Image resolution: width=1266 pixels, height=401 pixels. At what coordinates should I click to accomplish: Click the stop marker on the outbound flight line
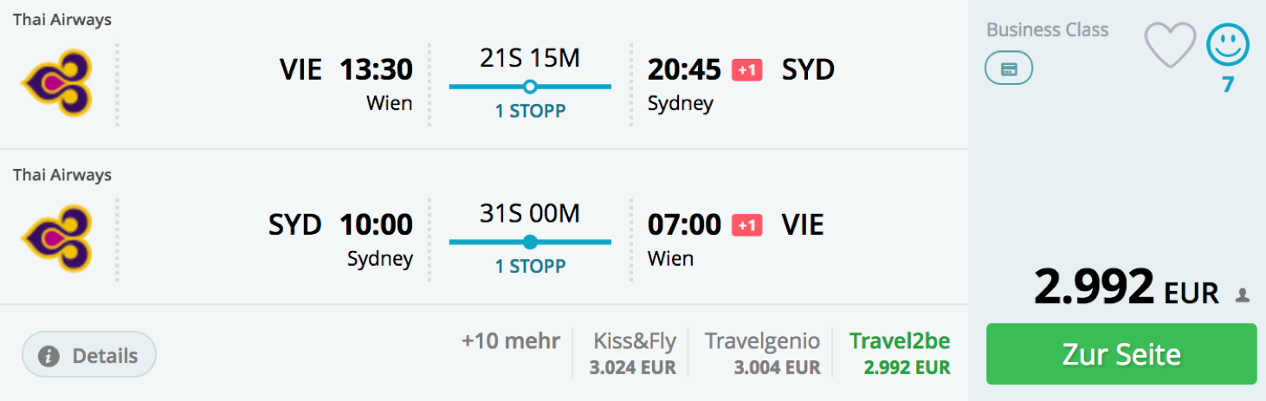click(x=530, y=87)
